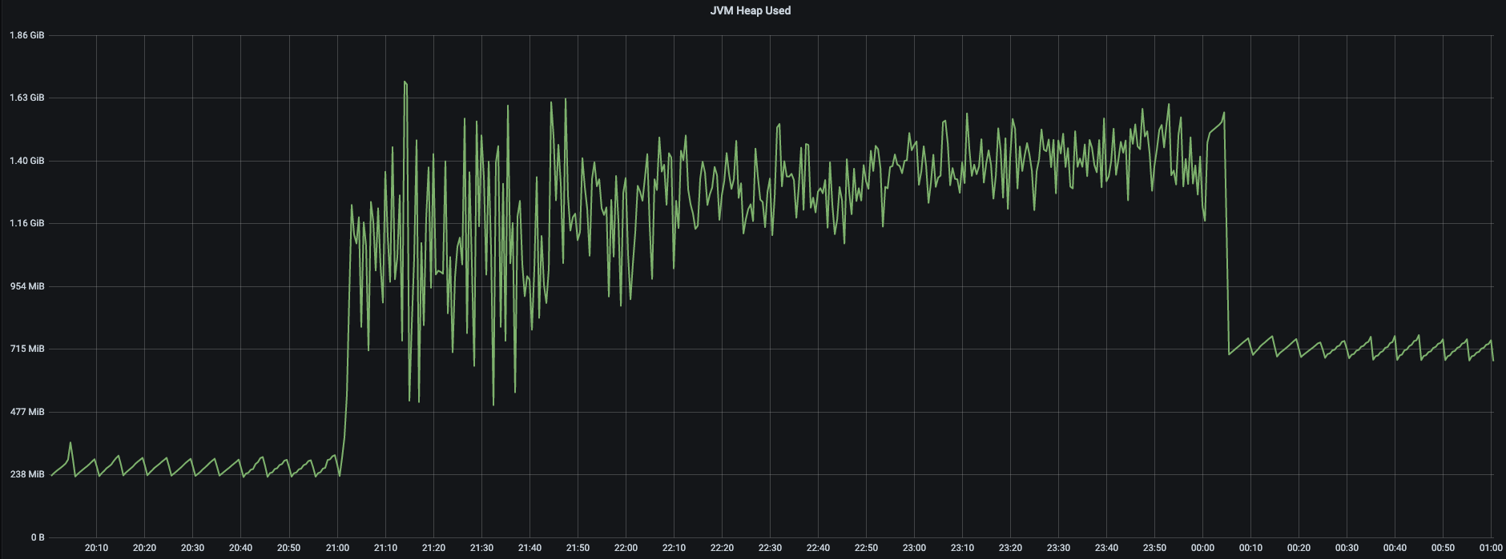This screenshot has width=1506, height=559.
Task: Select the 954 MiB y-axis label
Action: (29, 286)
